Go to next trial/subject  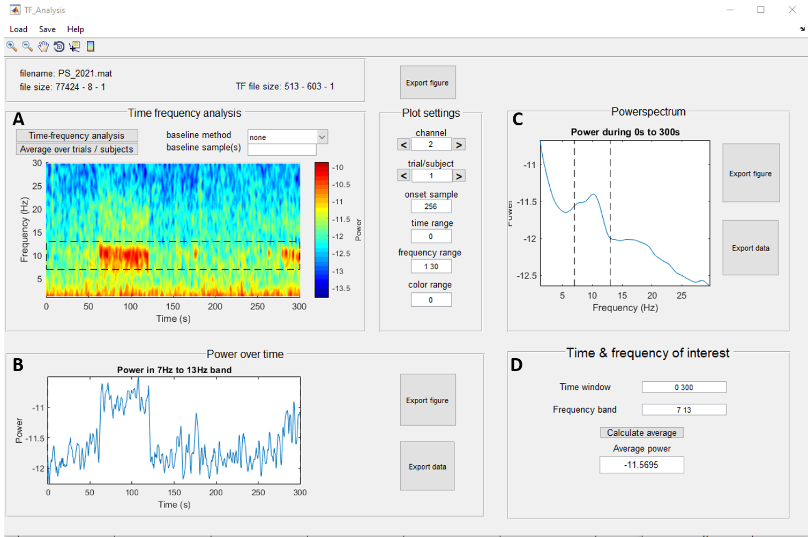[459, 176]
